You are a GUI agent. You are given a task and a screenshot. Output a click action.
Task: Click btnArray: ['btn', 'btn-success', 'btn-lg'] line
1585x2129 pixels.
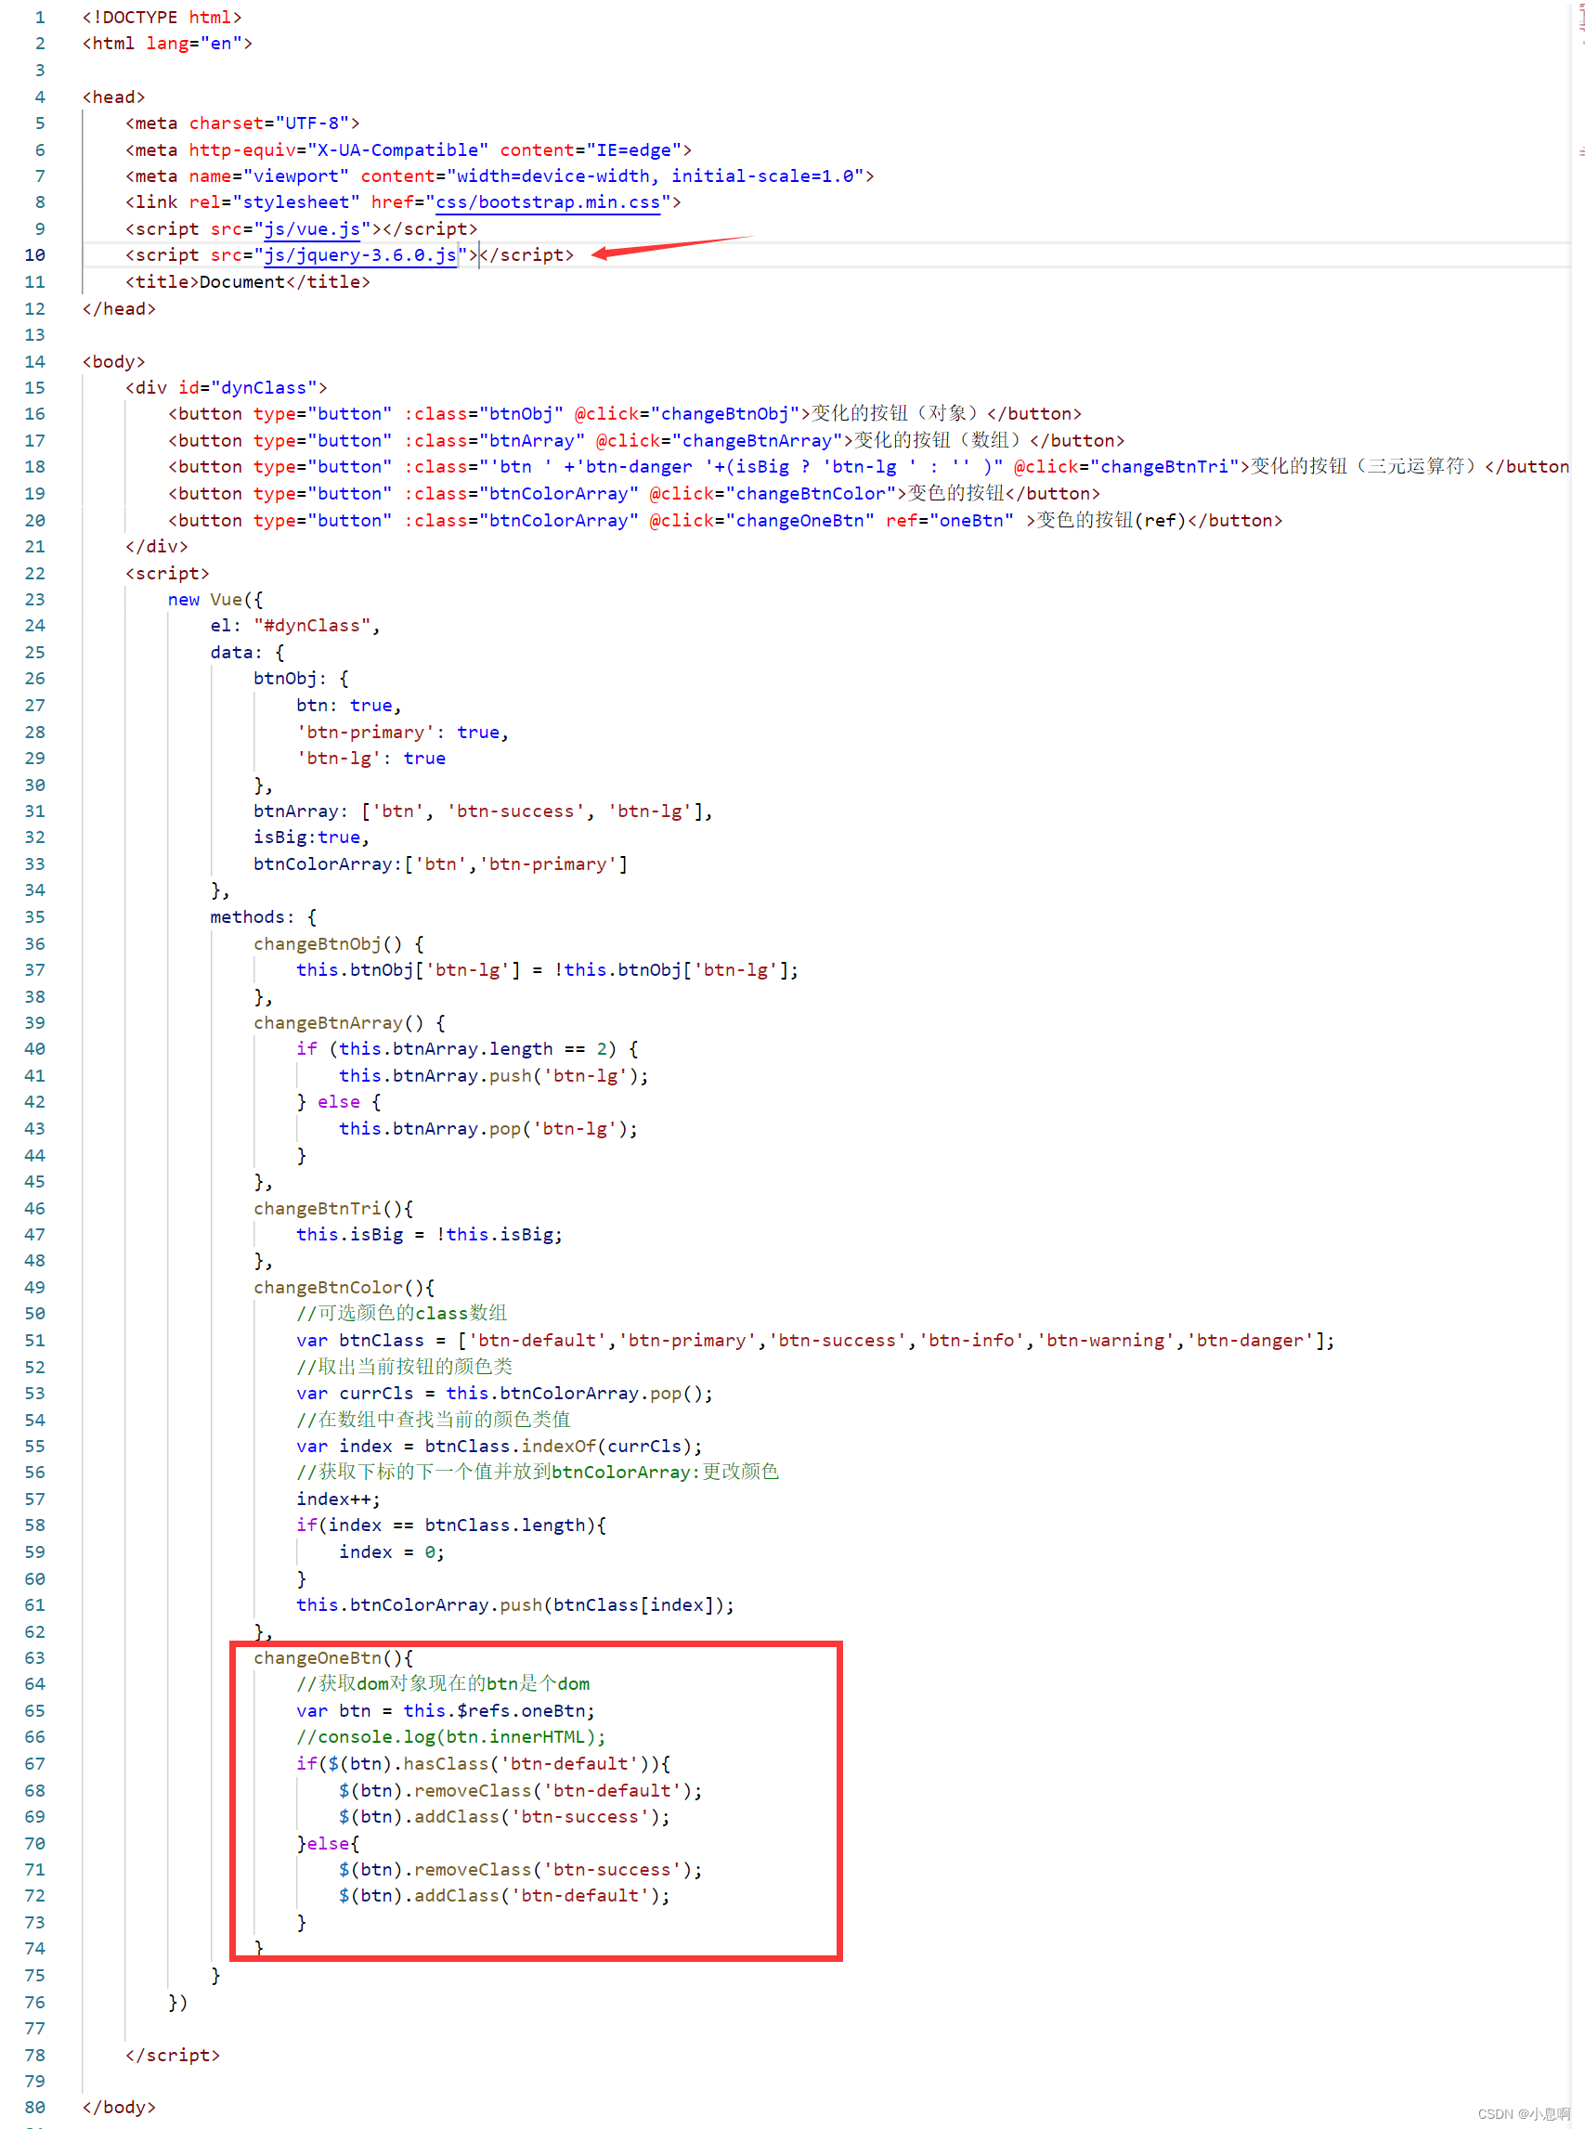pos(484,811)
